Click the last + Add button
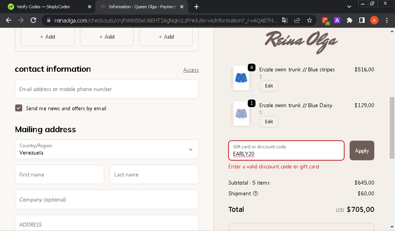This screenshot has width=395, height=231. [x=166, y=37]
